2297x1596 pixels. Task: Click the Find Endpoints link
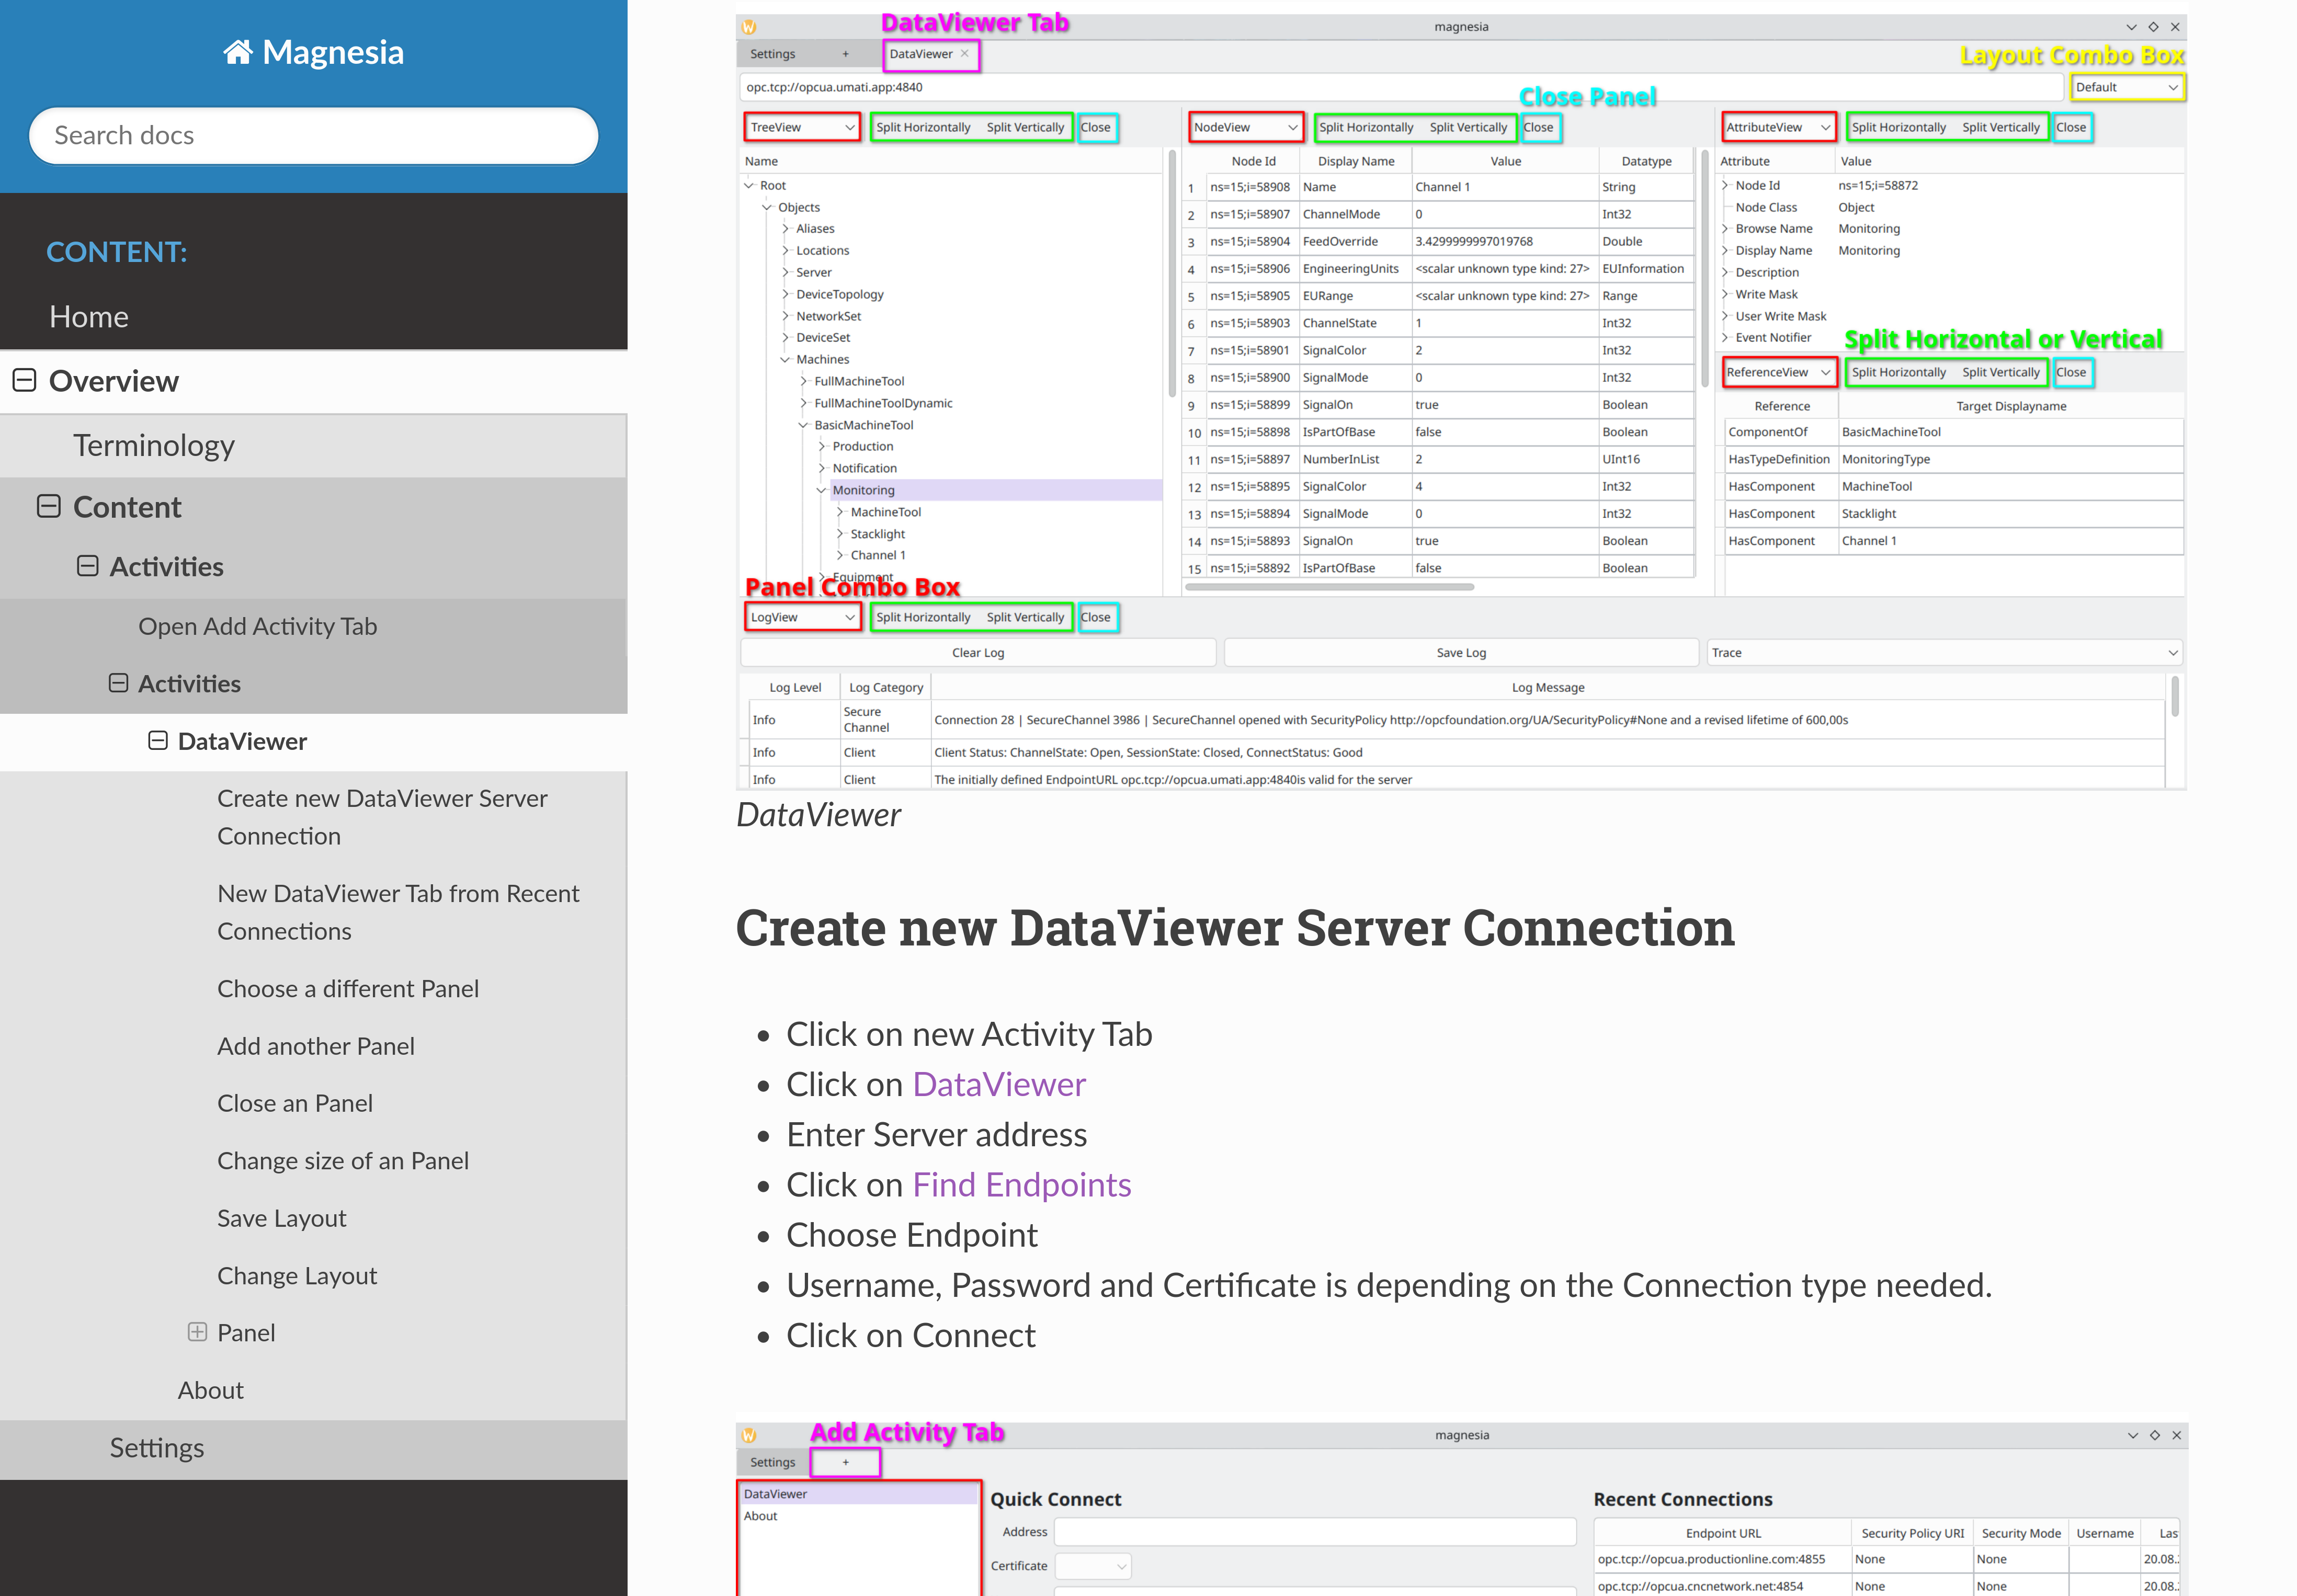click(1021, 1185)
